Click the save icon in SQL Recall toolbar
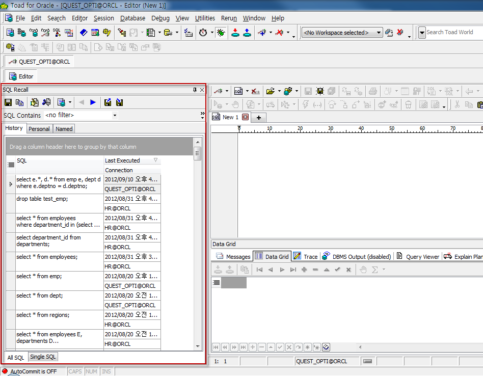This screenshot has height=376, width=483. click(x=8, y=102)
